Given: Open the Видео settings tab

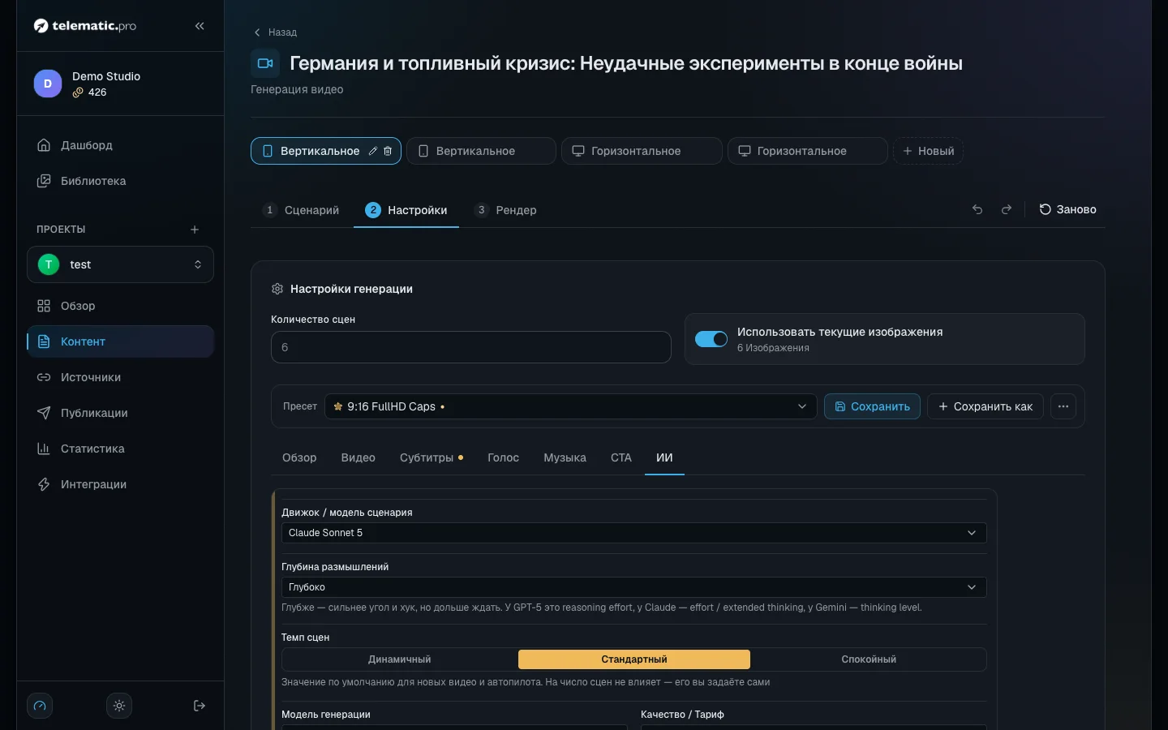Looking at the screenshot, I should coord(359,457).
